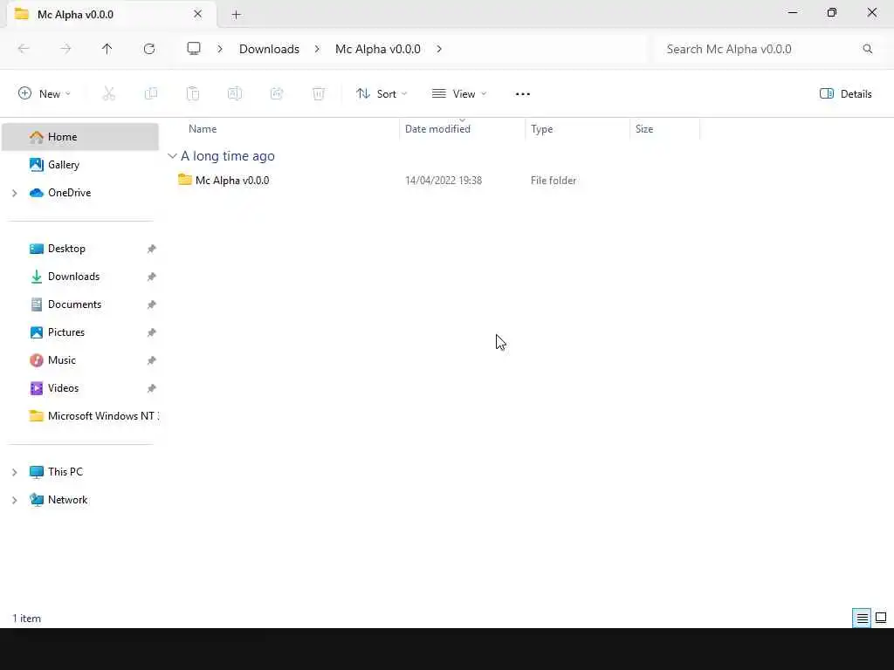Click the PC monitor icon in address bar
The width and height of the screenshot is (894, 670).
point(194,49)
